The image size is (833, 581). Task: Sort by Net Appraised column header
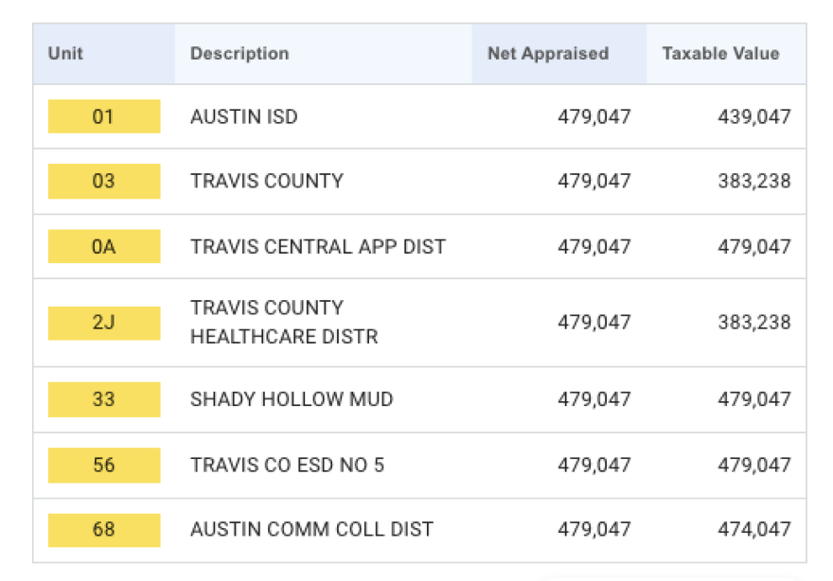[548, 54]
